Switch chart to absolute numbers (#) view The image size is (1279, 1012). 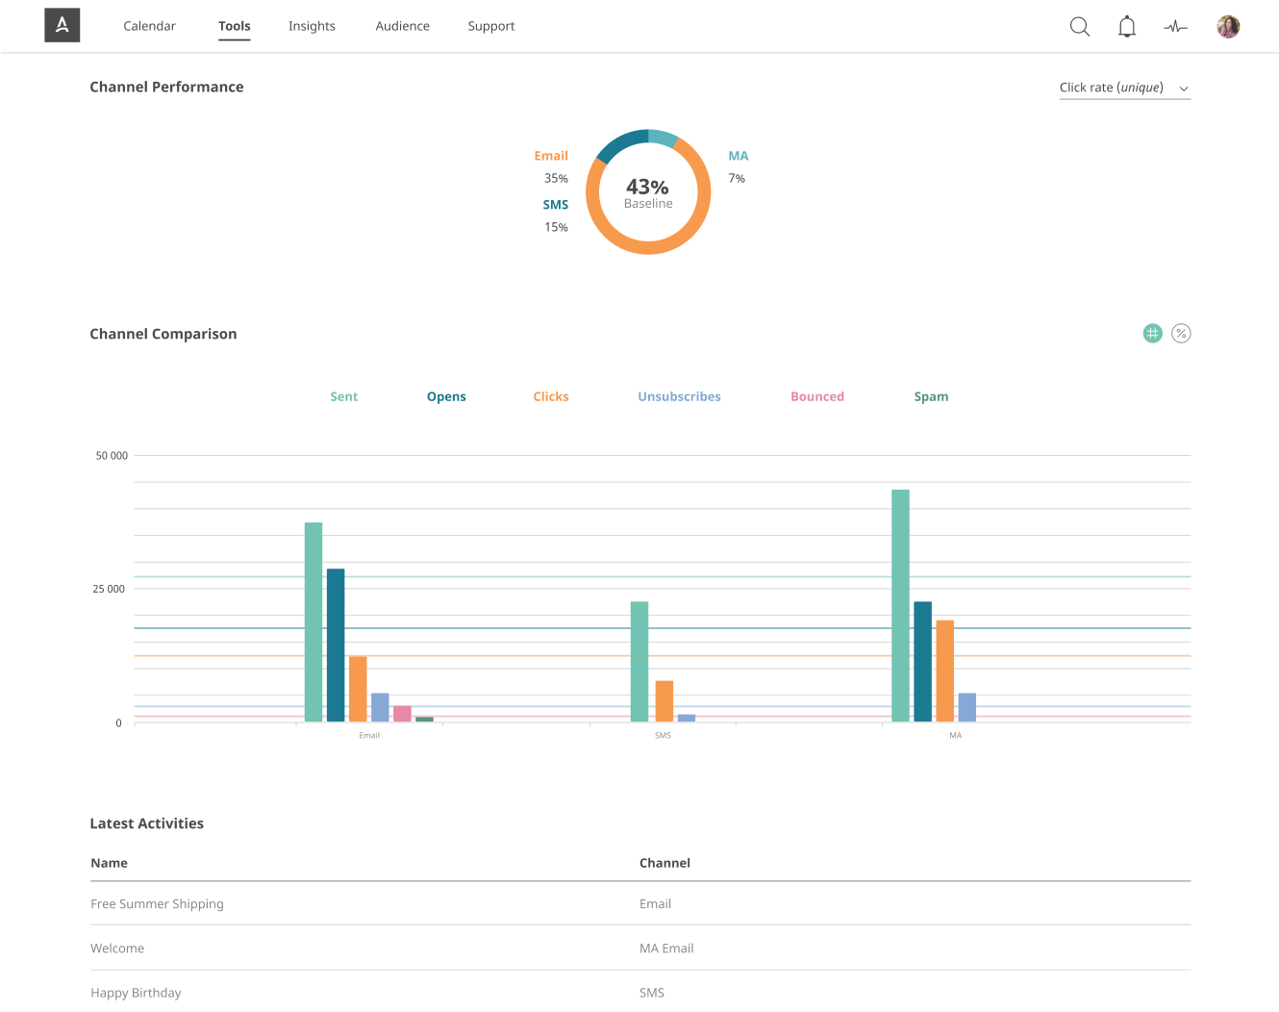[1152, 333]
